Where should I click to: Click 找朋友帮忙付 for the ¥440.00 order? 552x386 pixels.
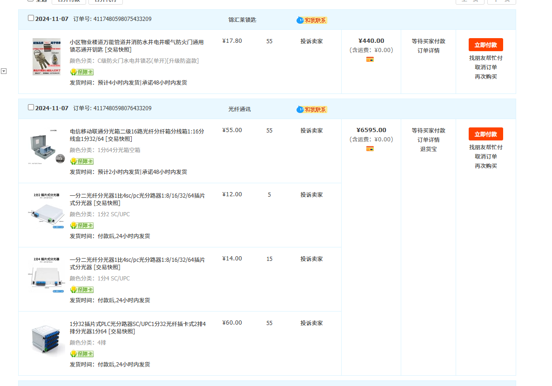(x=485, y=58)
